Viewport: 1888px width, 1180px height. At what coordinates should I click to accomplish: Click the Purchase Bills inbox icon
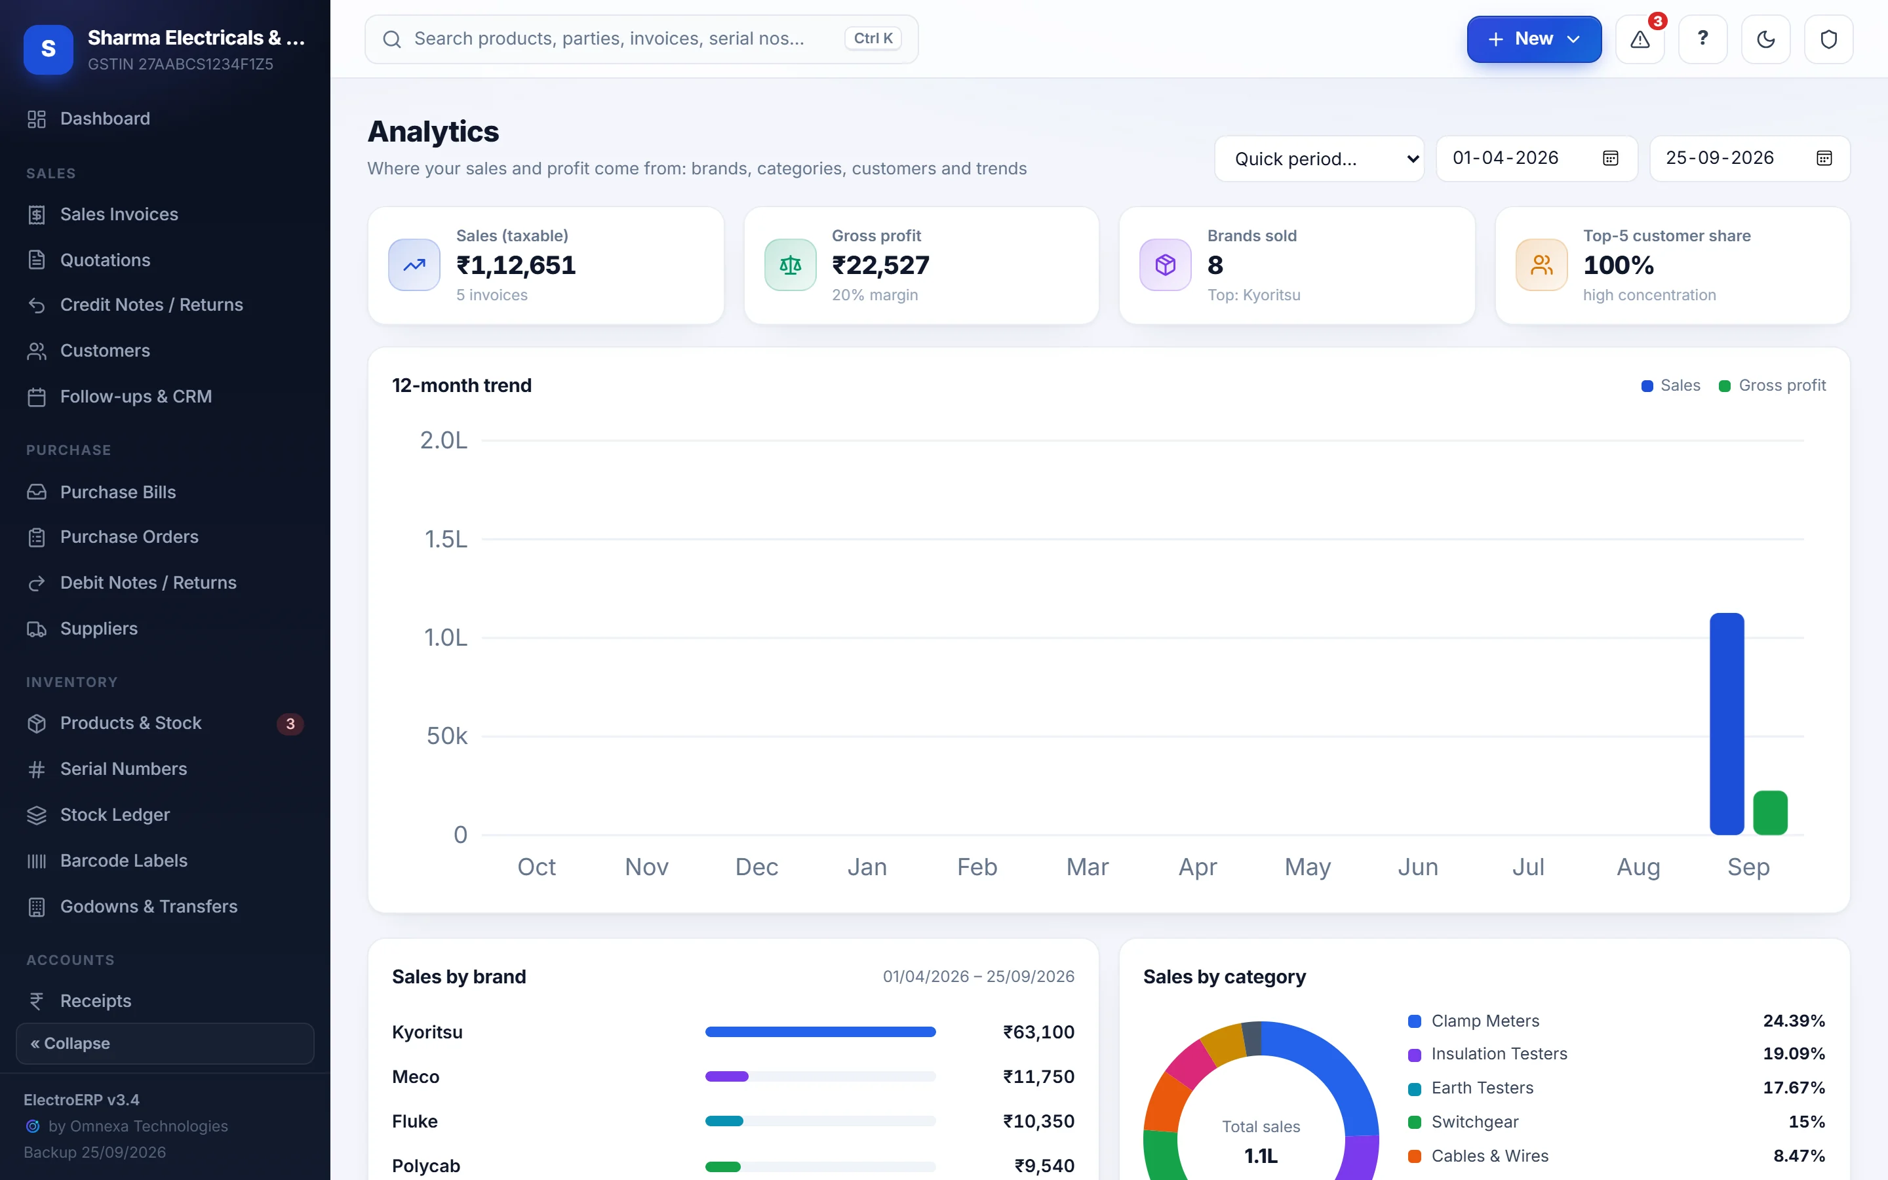[x=37, y=492]
